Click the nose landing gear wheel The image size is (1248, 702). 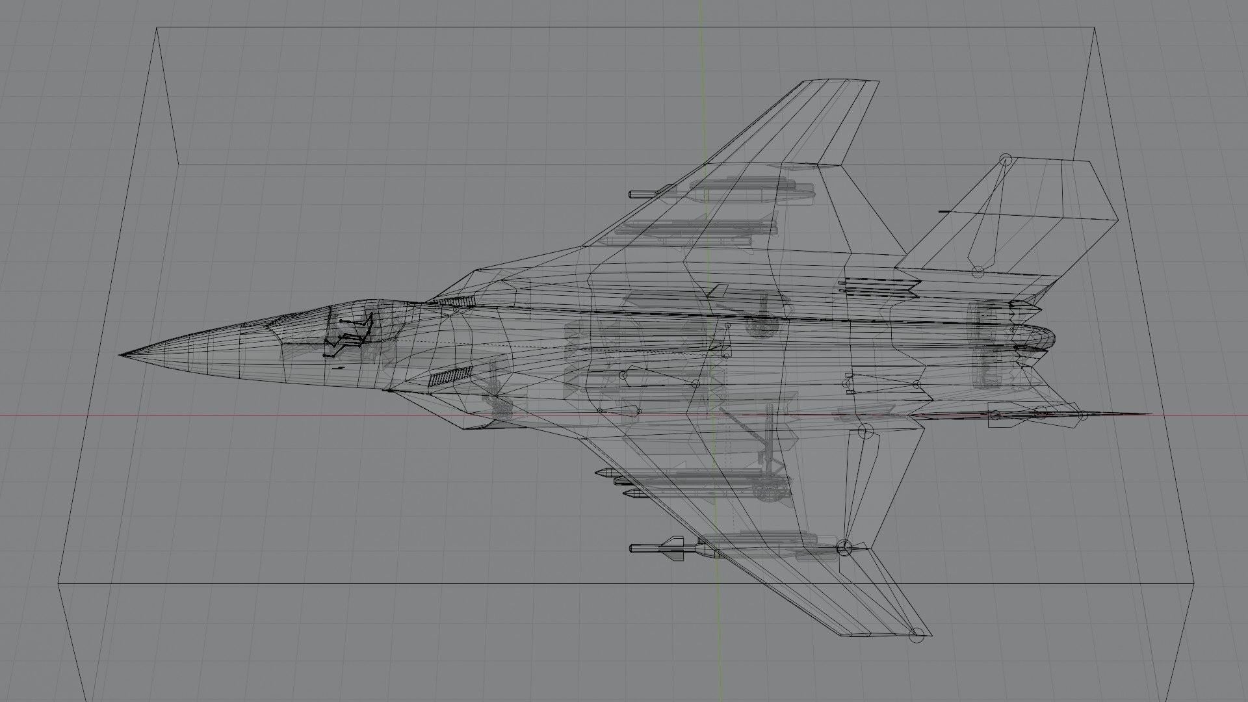tap(500, 406)
